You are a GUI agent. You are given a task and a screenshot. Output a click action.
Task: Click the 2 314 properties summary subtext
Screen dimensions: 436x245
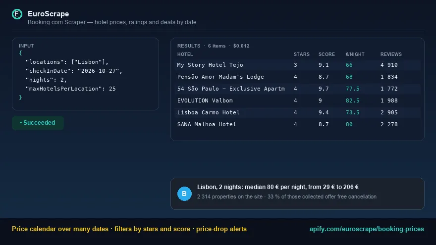pos(287,196)
